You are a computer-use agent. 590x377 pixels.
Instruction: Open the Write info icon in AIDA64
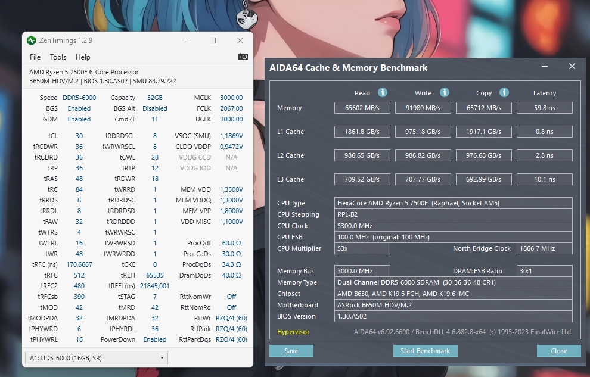[445, 92]
